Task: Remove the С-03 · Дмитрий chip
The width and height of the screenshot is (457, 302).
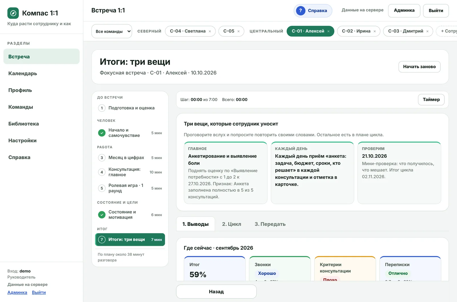Action: tap(427, 31)
